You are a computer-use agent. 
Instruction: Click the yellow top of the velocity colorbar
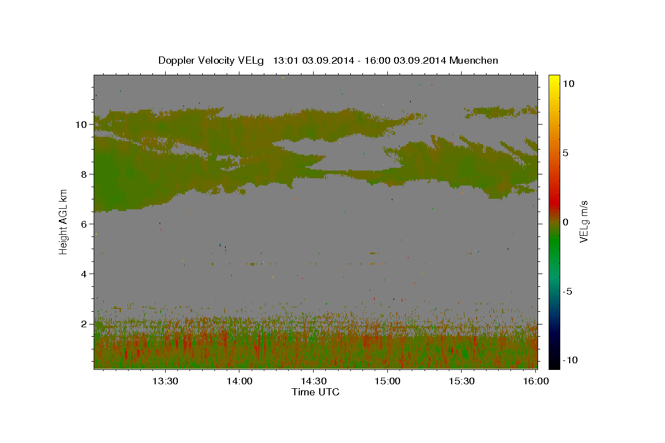[x=554, y=80]
